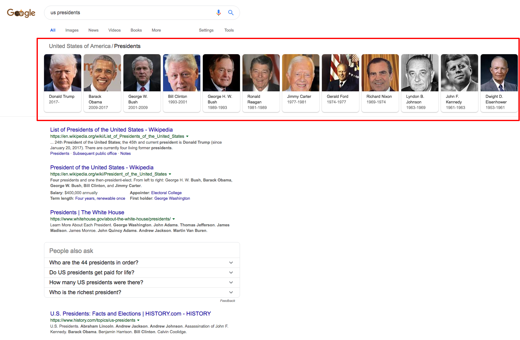Open 'Presidents | The White House' result
Screen dimensions: 520x340
pos(87,212)
